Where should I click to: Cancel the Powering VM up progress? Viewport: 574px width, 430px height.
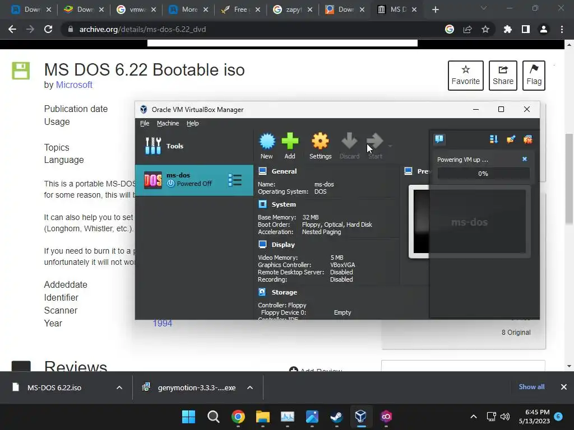coord(525,159)
